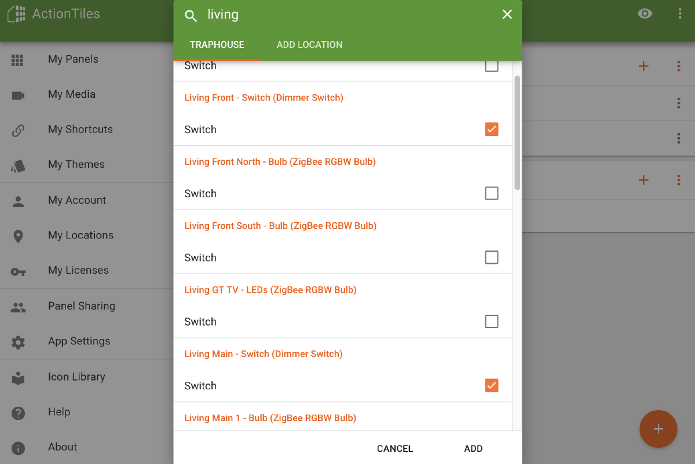Open About in sidebar
Image resolution: width=695 pixels, height=464 pixels.
87,447
